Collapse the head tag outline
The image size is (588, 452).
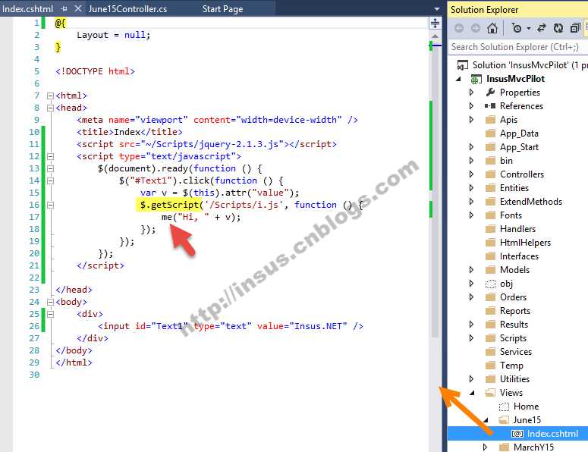point(50,108)
